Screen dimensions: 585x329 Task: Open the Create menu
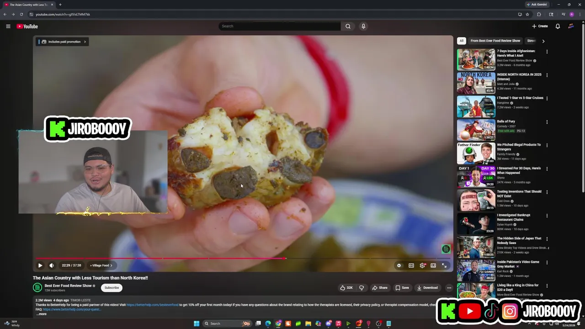click(x=540, y=26)
